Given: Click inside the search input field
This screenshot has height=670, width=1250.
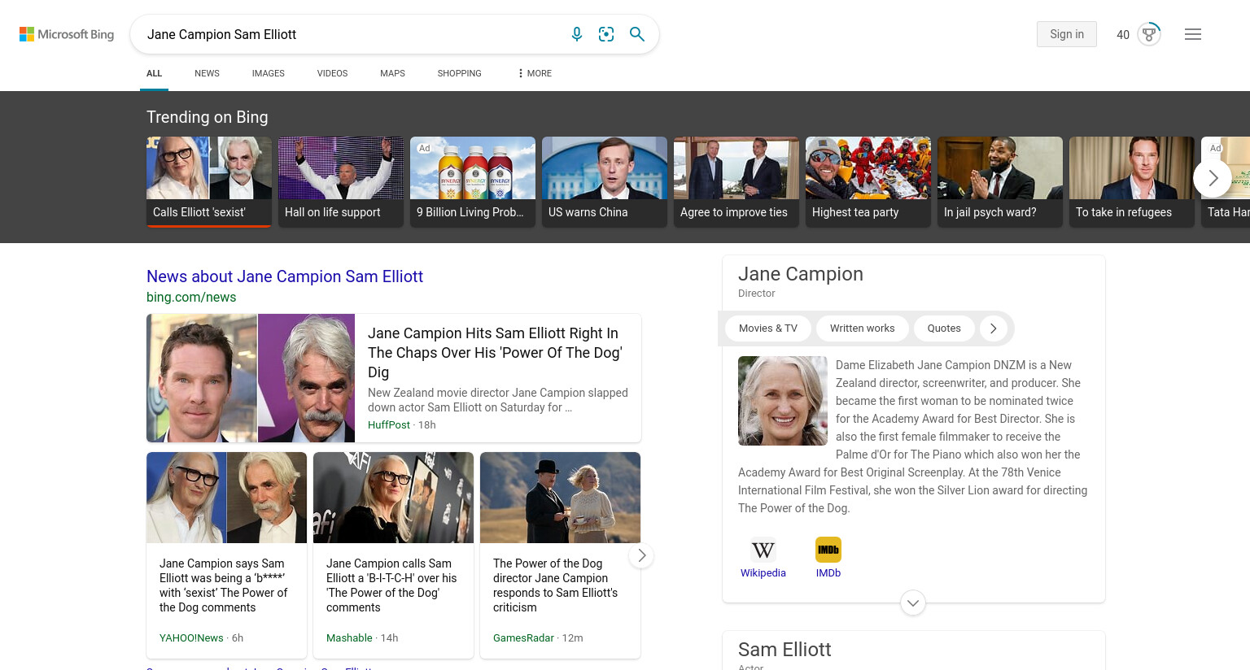Looking at the screenshot, I should coord(350,34).
